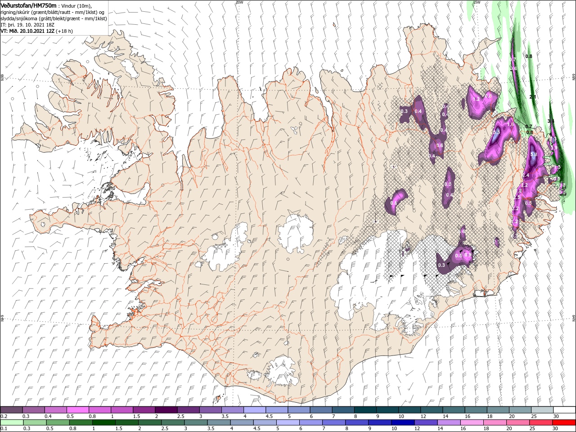
Task: Pick the 8 blue swatch in the rain row
Action: point(357,423)
